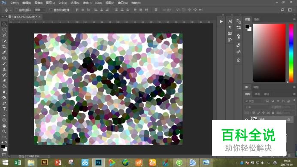Select the Crop tool
This screenshot has height=167, width=297.
[4, 47]
